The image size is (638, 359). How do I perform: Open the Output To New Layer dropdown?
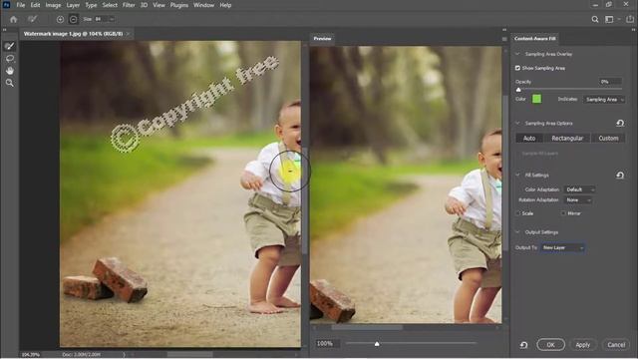pyautogui.click(x=563, y=248)
